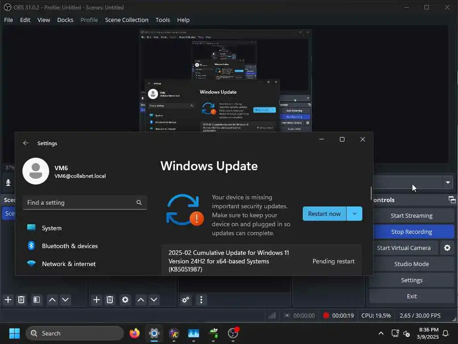Open the audio mixer three-dot menu
Image resolution: width=458 pixels, height=344 pixels.
click(201, 300)
